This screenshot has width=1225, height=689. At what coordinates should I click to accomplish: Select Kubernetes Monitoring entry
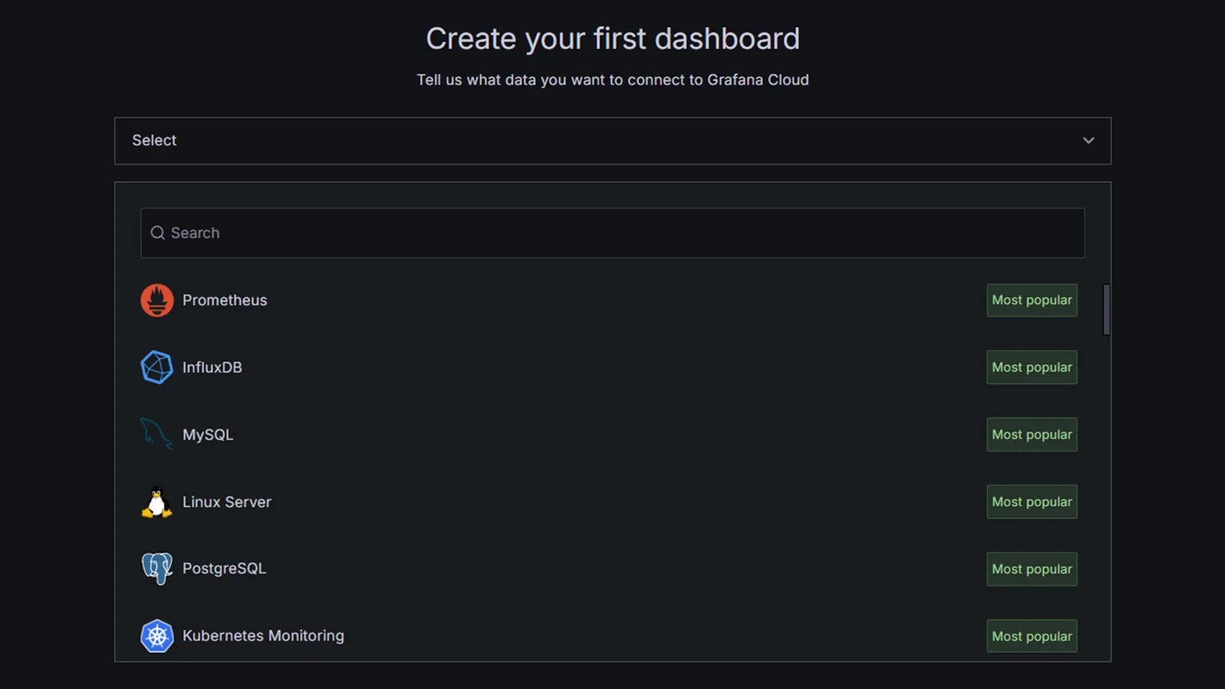(x=609, y=636)
